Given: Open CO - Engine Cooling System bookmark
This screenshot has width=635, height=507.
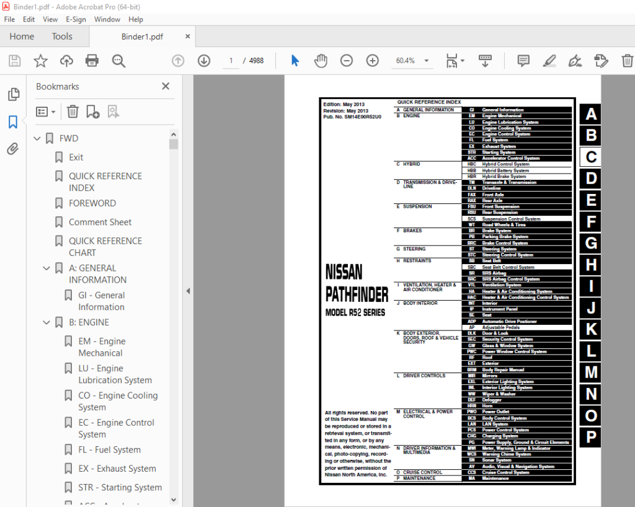Looking at the screenshot, I should (x=118, y=402).
